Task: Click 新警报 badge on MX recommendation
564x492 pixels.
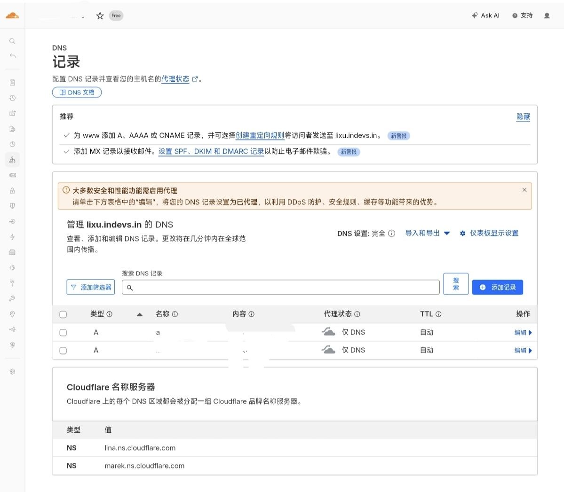Action: (x=349, y=152)
